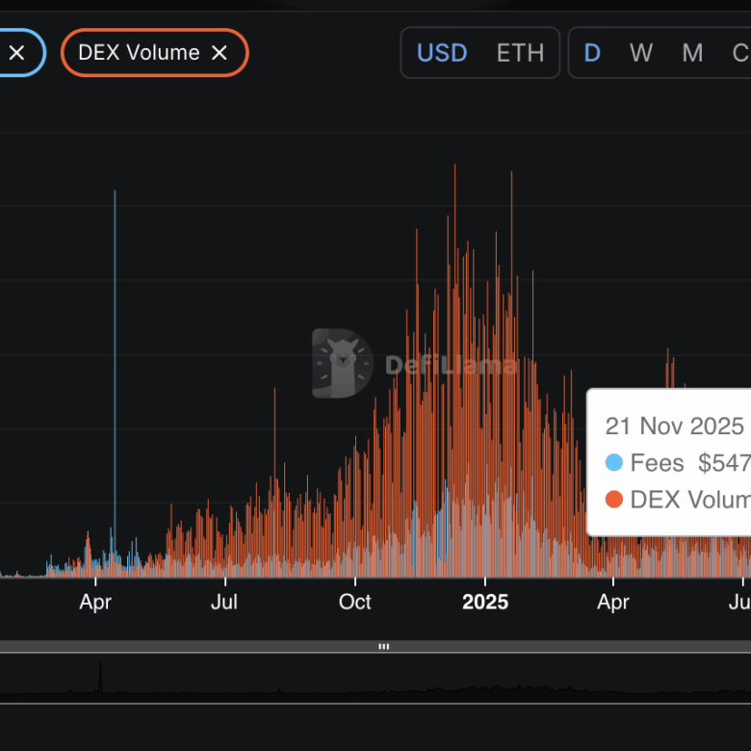Click the DefiLlama llama watermark logo

click(342, 363)
